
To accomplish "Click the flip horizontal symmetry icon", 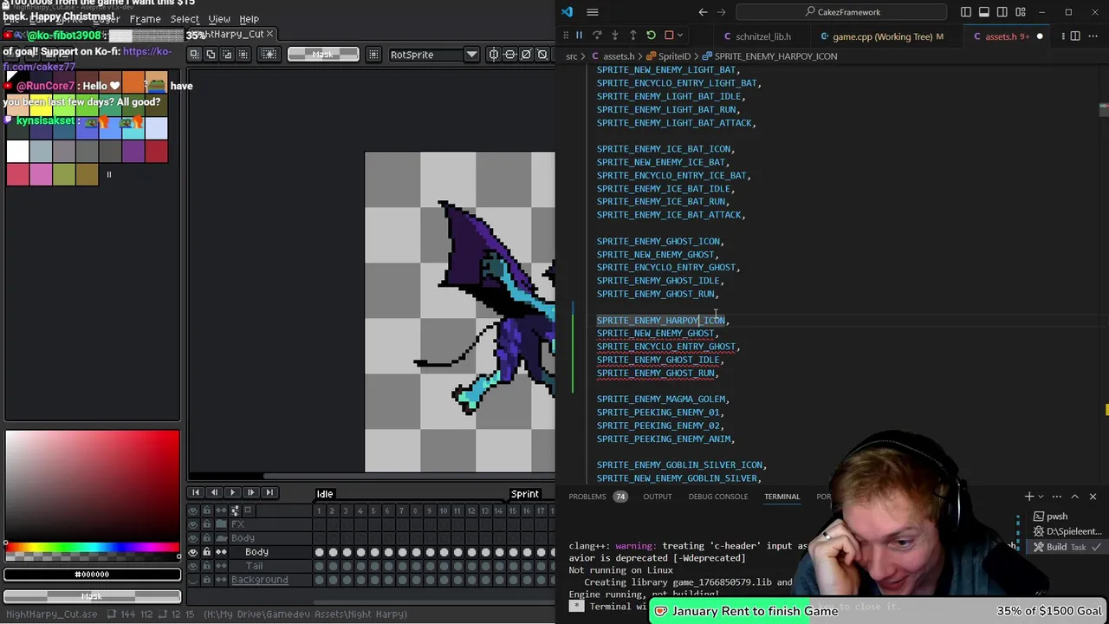I will coord(510,55).
